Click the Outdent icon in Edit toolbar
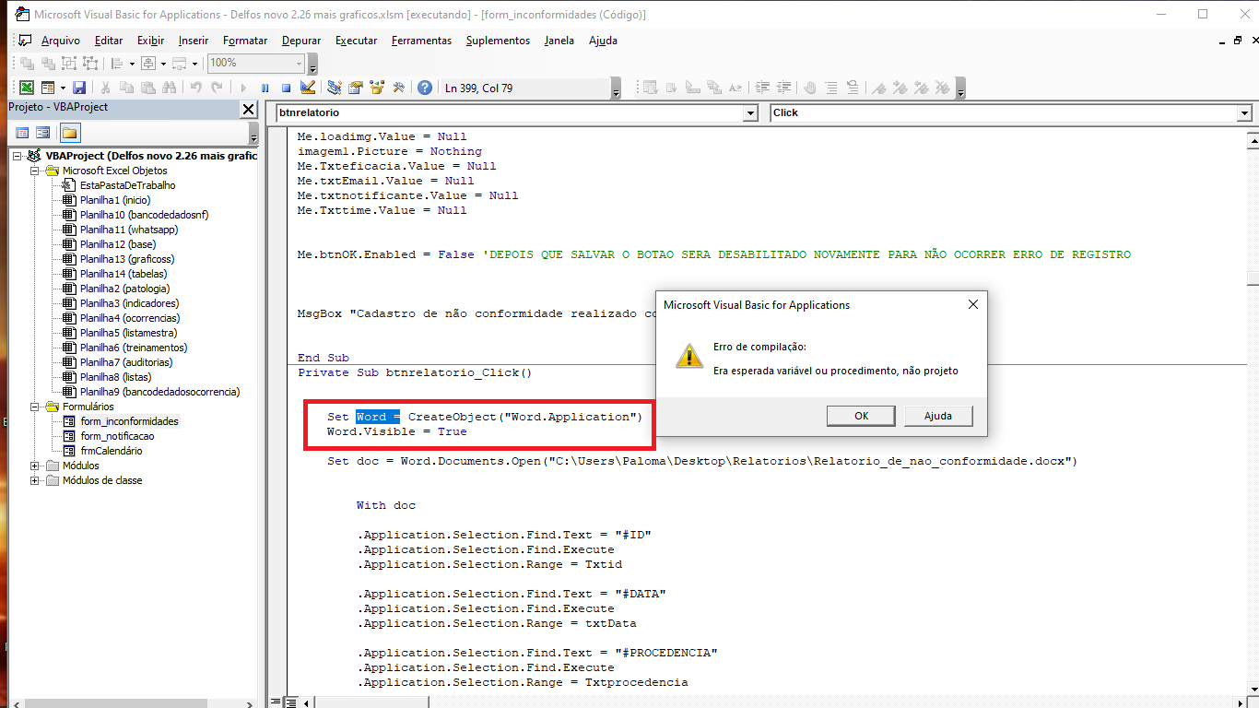This screenshot has height=708, width=1259. [783, 88]
